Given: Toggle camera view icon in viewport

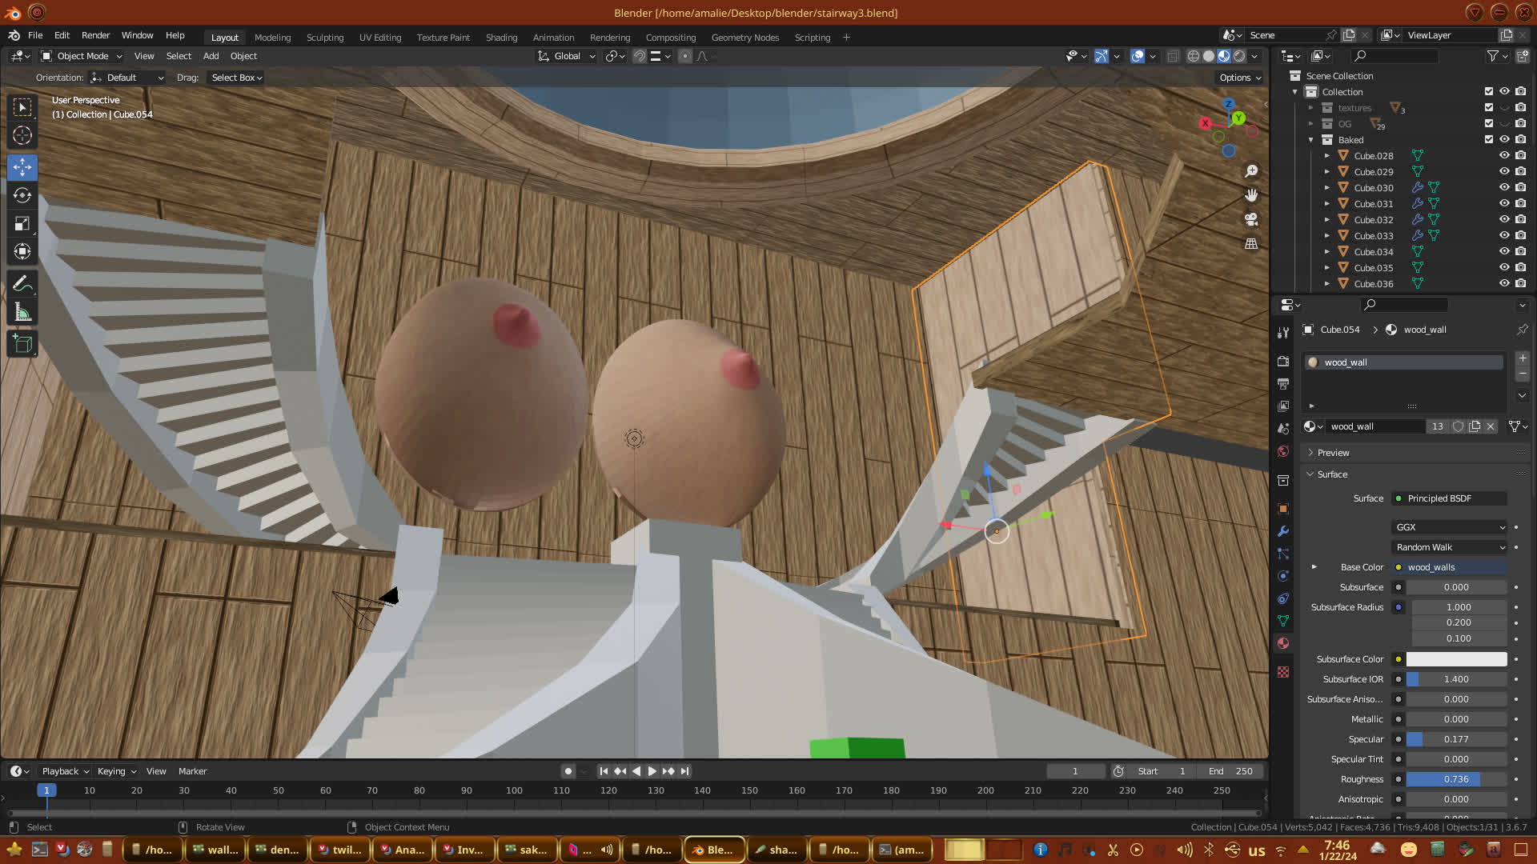Looking at the screenshot, I should [1250, 219].
